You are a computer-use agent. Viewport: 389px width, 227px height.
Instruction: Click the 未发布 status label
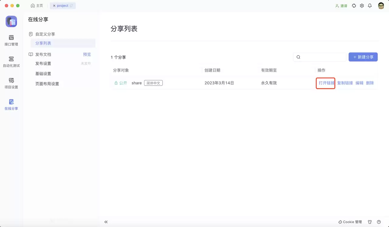(x=86, y=63)
